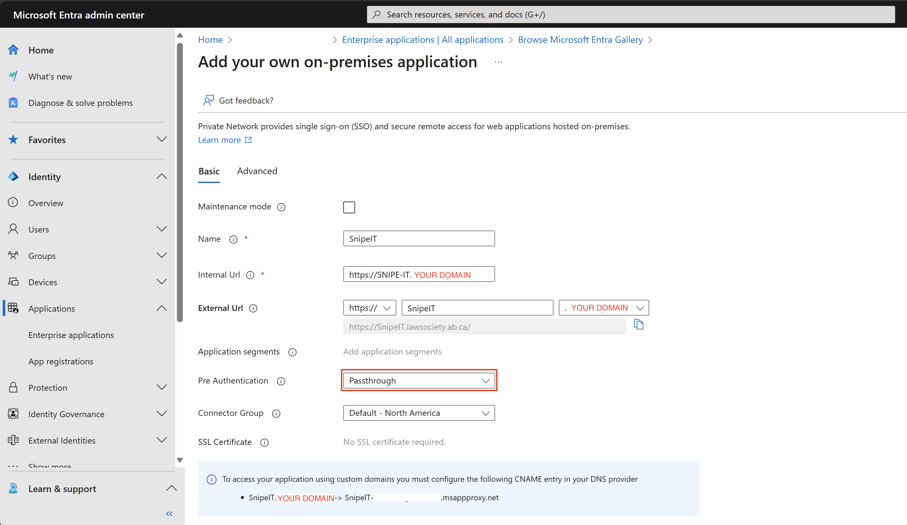This screenshot has height=525, width=907.
Task: Enable the Maintenance mode checkbox
Action: pos(349,207)
